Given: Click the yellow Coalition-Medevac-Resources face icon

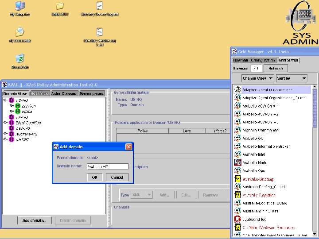Looking at the screenshot, I should pyautogui.click(x=237, y=227).
